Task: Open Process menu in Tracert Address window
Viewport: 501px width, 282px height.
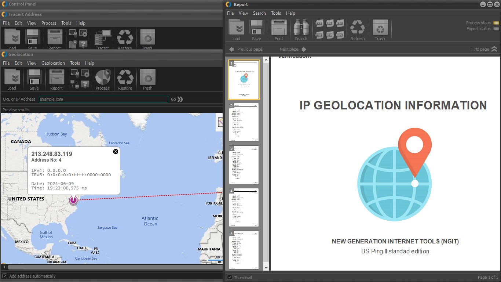Action: click(49, 23)
